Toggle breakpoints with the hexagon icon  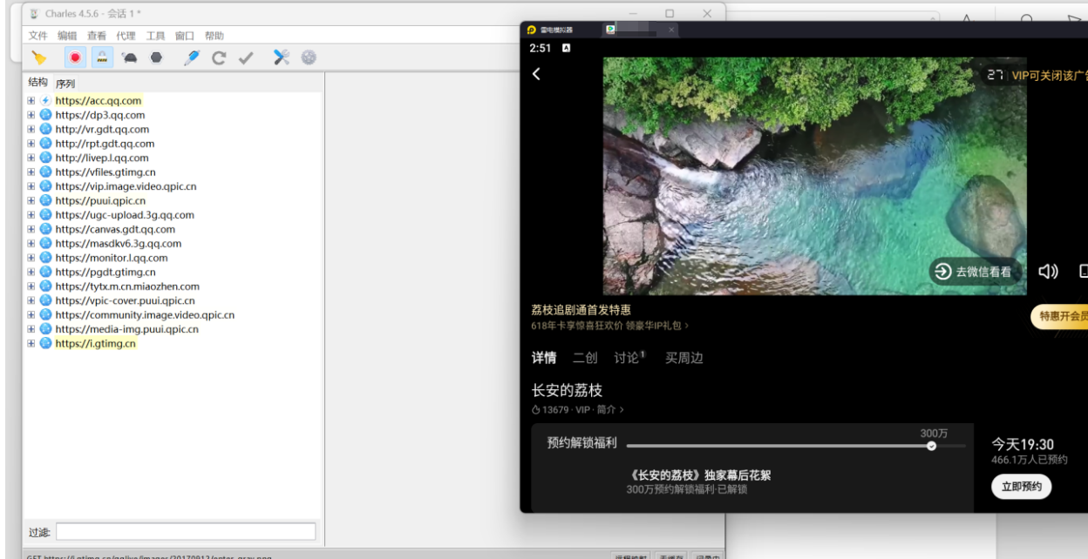pos(156,57)
